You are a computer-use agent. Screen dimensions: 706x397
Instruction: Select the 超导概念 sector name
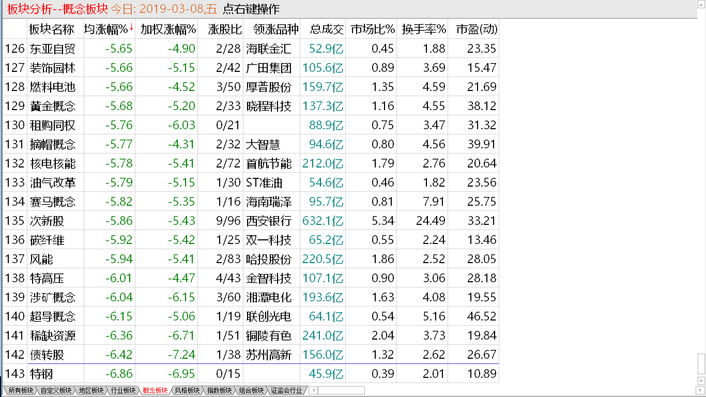(53, 316)
